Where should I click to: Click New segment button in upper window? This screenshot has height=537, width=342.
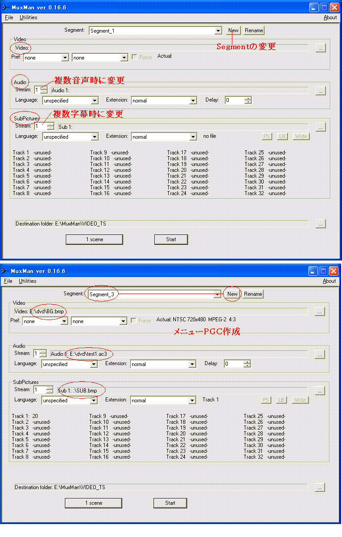point(233,30)
